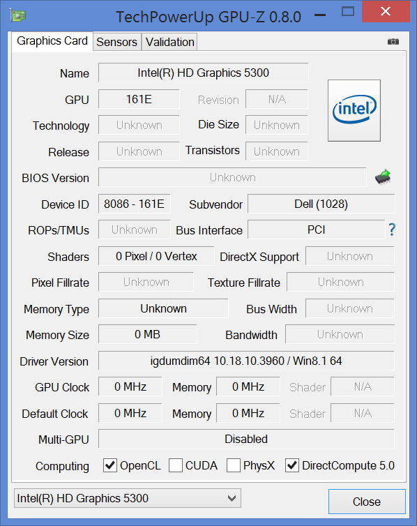This screenshot has height=526, width=417.
Task: Click the BIOS save chip icon
Action: pos(383,176)
